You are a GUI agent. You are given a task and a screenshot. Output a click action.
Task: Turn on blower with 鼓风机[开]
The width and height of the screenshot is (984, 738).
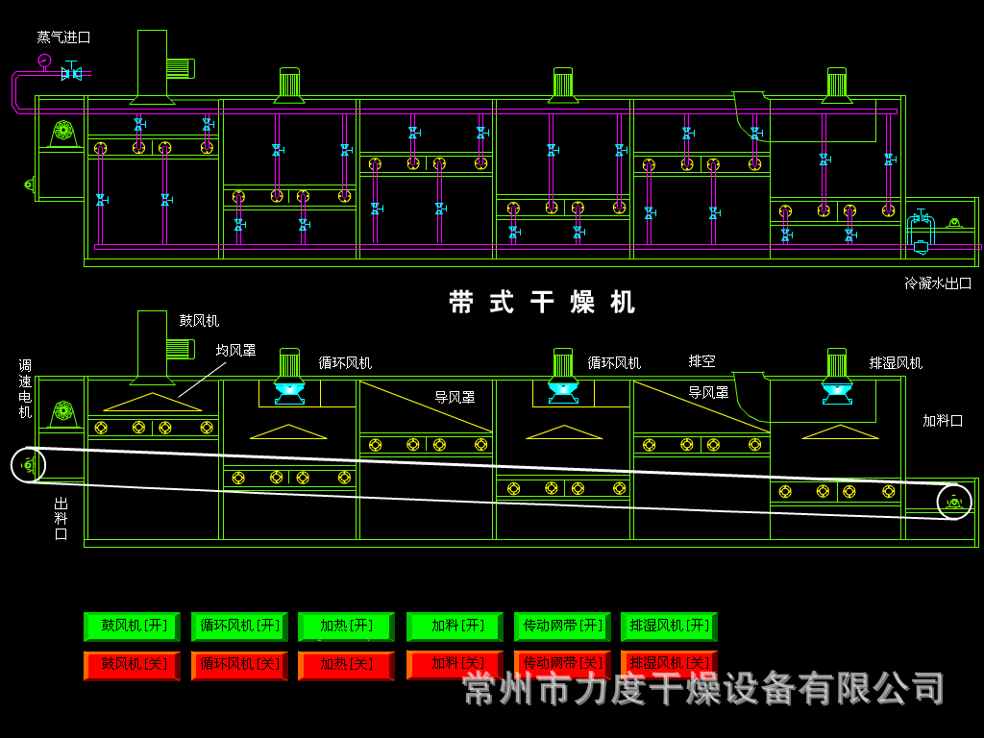point(132,627)
